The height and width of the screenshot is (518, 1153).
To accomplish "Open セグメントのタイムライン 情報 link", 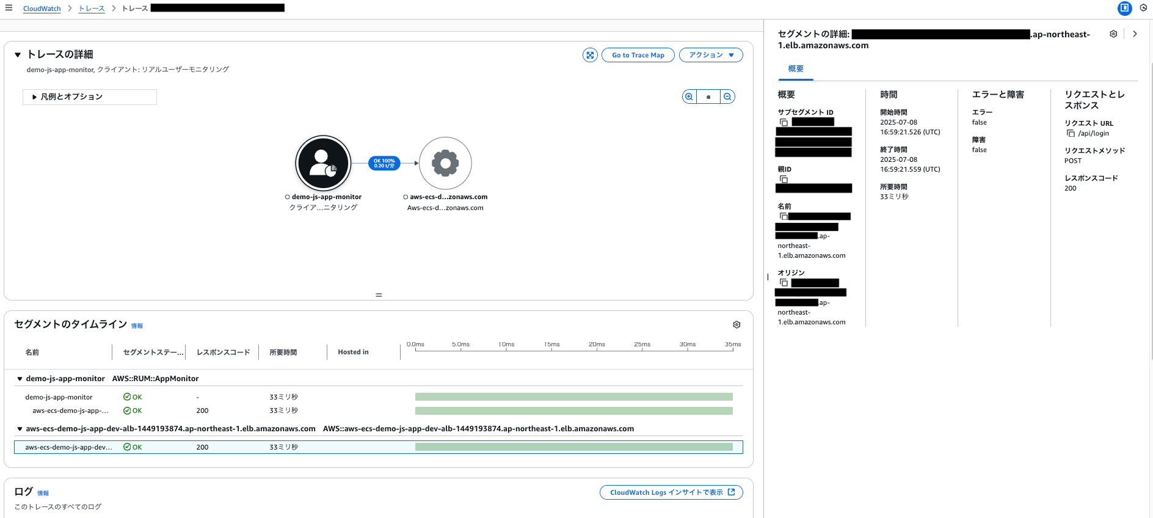I will tap(137, 326).
